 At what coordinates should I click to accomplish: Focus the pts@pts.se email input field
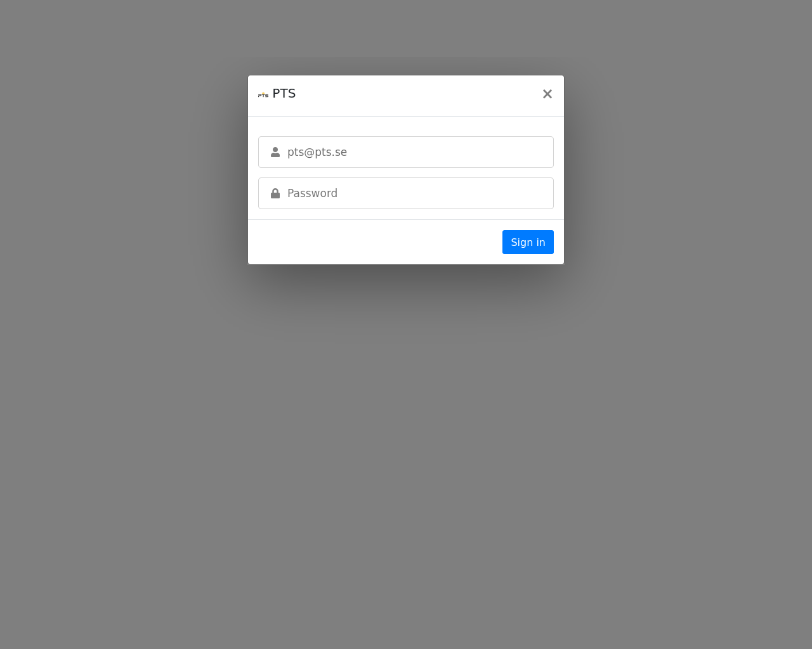pyautogui.click(x=406, y=152)
